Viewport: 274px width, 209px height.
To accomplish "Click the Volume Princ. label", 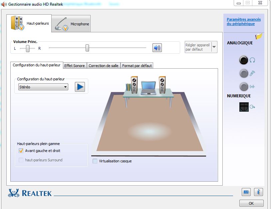I will [x=25, y=42].
